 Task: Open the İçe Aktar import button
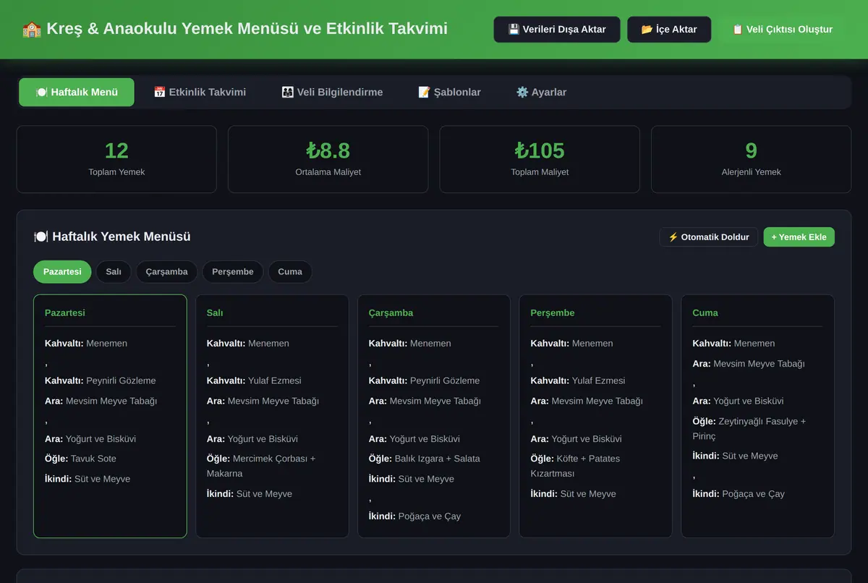point(669,30)
